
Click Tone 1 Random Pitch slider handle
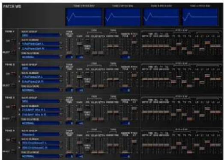[125, 53]
